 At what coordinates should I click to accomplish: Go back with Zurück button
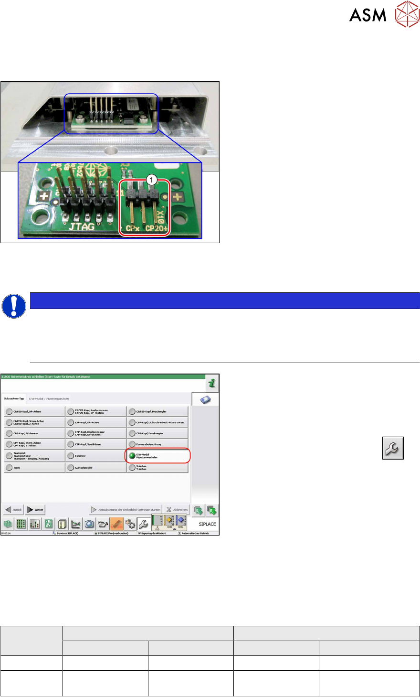[x=13, y=510]
